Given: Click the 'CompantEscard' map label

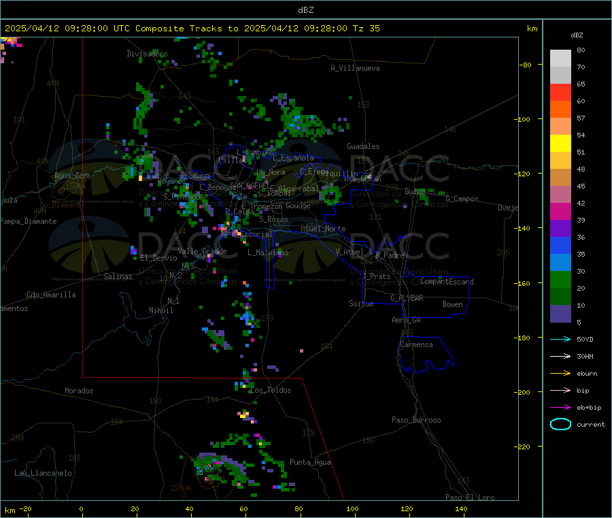Looking at the screenshot, I should 447,282.
